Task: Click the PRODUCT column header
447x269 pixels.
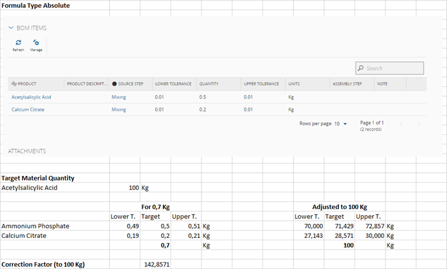Action: click(36, 84)
